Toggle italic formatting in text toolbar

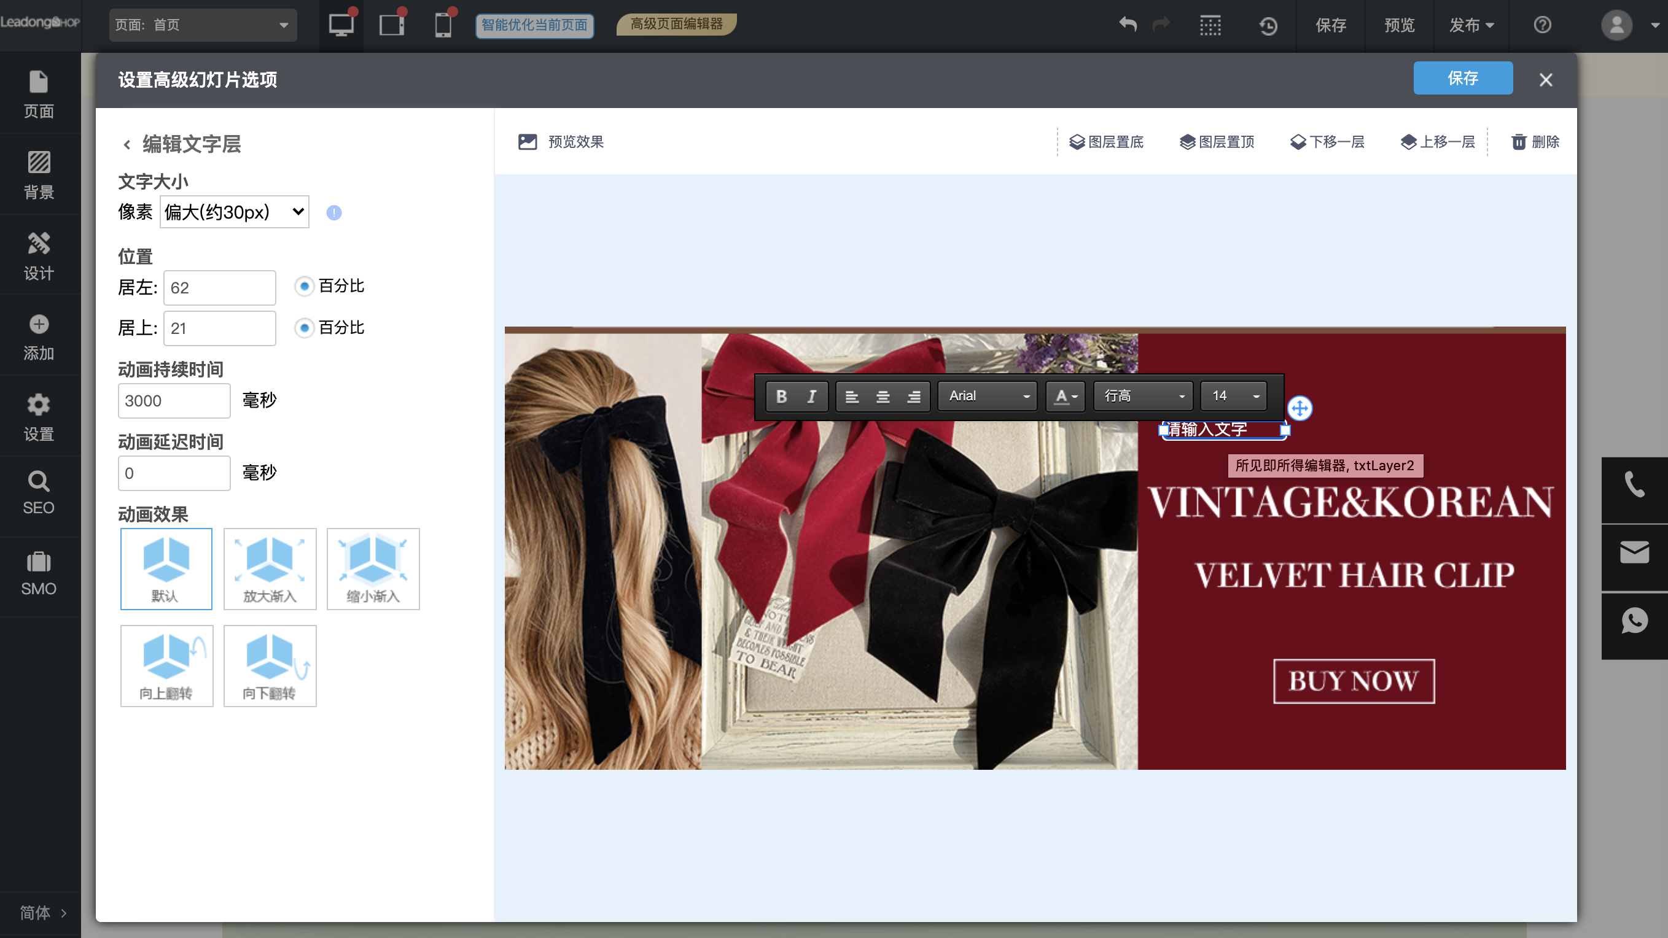(x=811, y=396)
